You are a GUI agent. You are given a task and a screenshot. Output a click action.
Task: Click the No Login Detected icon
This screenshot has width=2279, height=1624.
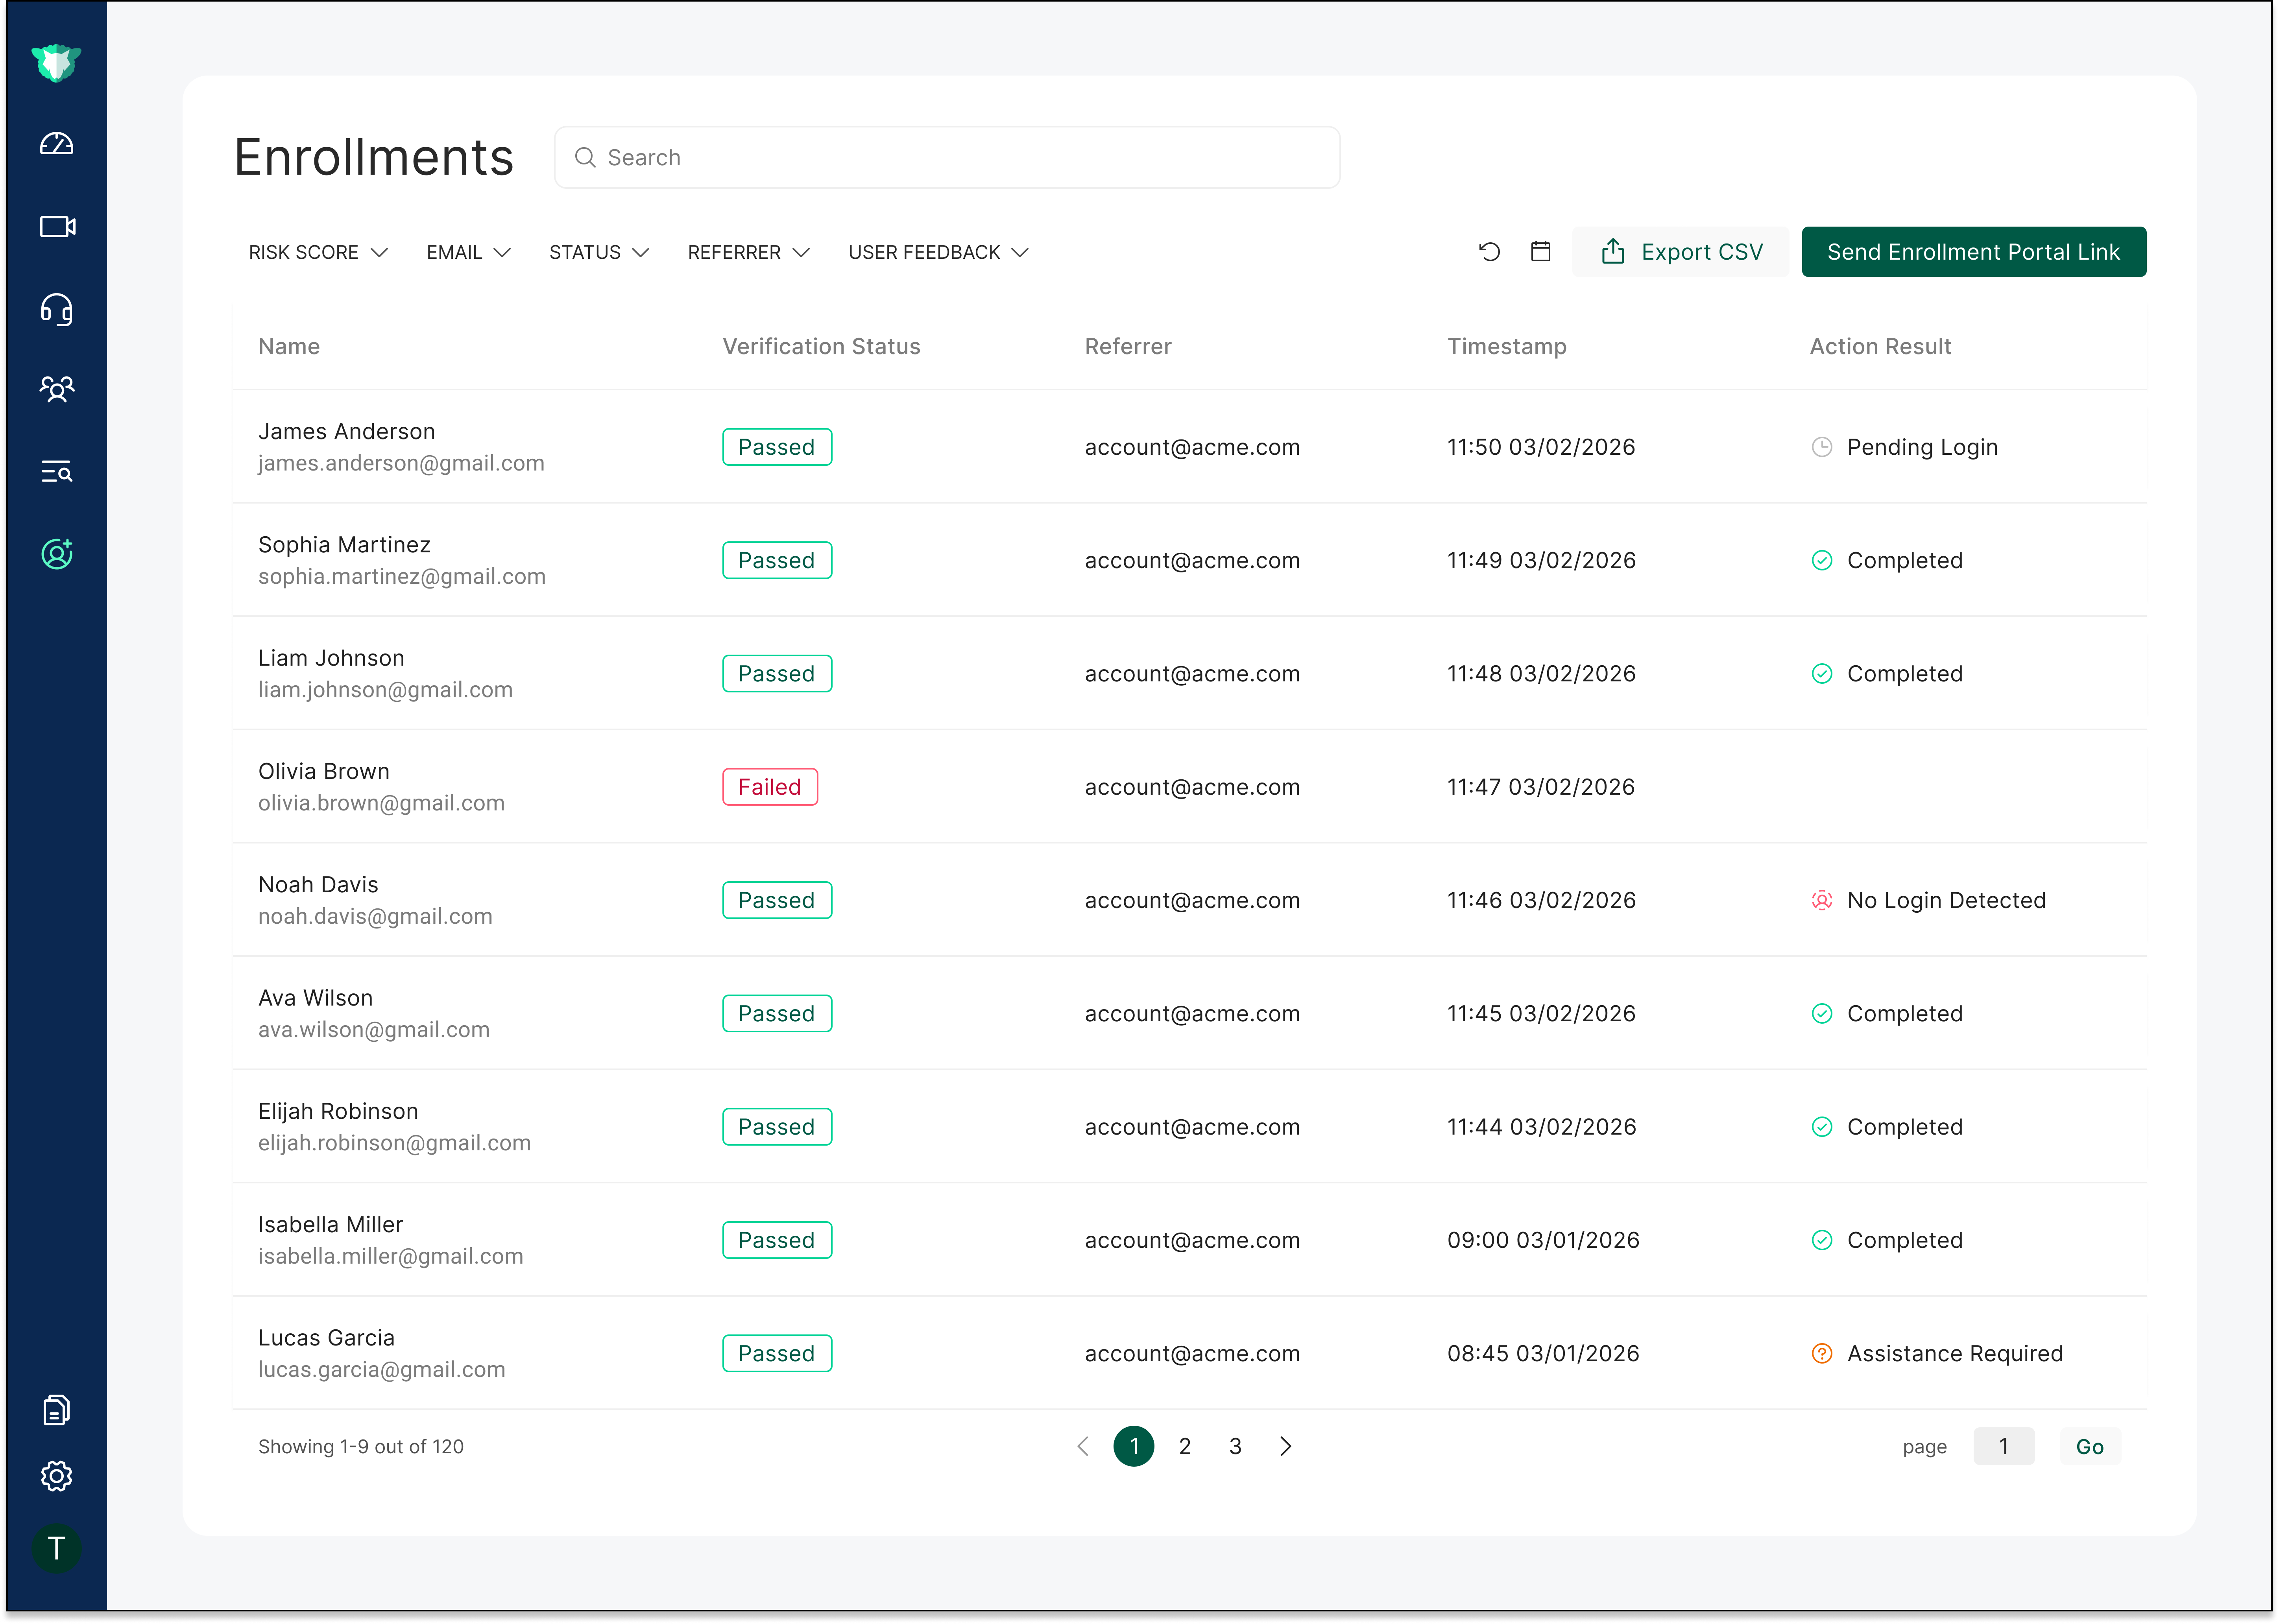1822,901
